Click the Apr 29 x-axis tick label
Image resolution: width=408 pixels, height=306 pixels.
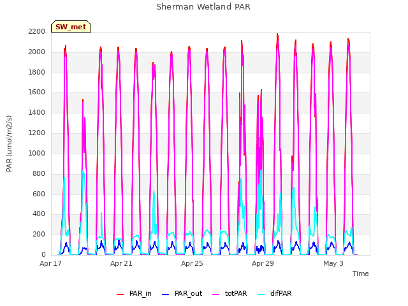pyautogui.click(x=263, y=263)
